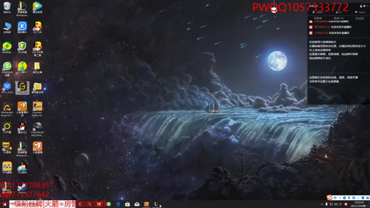The image size is (370, 208).
Task: Click the highlighted WeGame desktop icon
Action: click(22, 88)
